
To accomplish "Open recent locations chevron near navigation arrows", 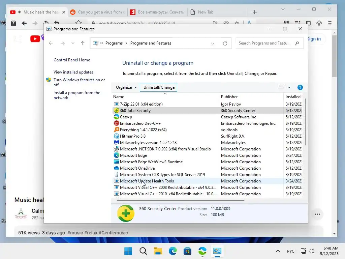I will tap(73, 43).
